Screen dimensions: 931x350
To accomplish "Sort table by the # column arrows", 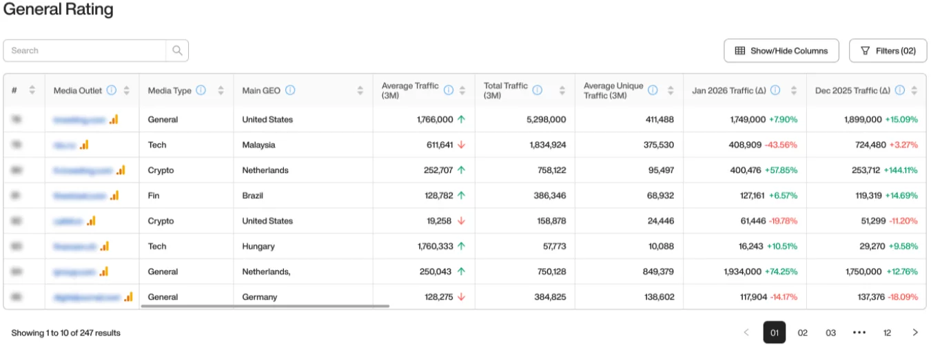I will coord(32,90).
